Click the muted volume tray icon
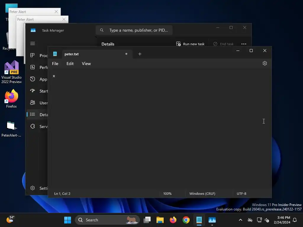This screenshot has height=227, width=303. tap(267, 220)
